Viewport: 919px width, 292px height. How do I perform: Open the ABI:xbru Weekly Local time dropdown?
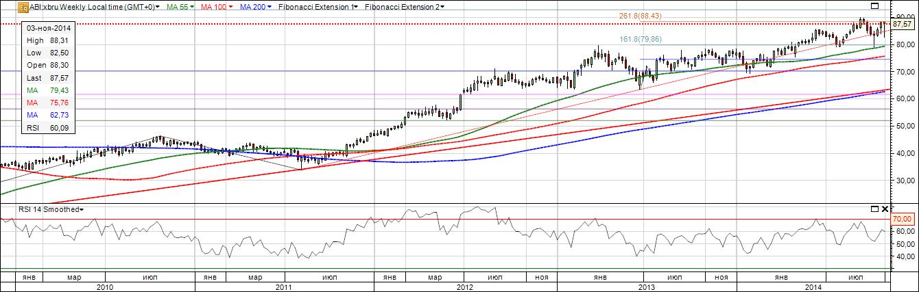(95, 7)
